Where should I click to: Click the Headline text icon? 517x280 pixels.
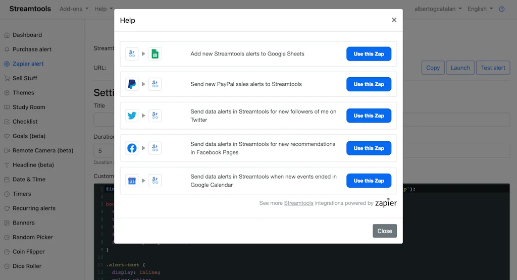point(7,165)
